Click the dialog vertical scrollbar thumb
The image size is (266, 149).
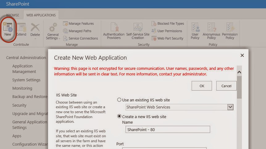239,87
